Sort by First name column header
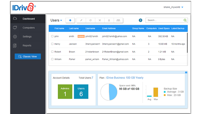This screenshot has height=114, width=202. point(59,28)
